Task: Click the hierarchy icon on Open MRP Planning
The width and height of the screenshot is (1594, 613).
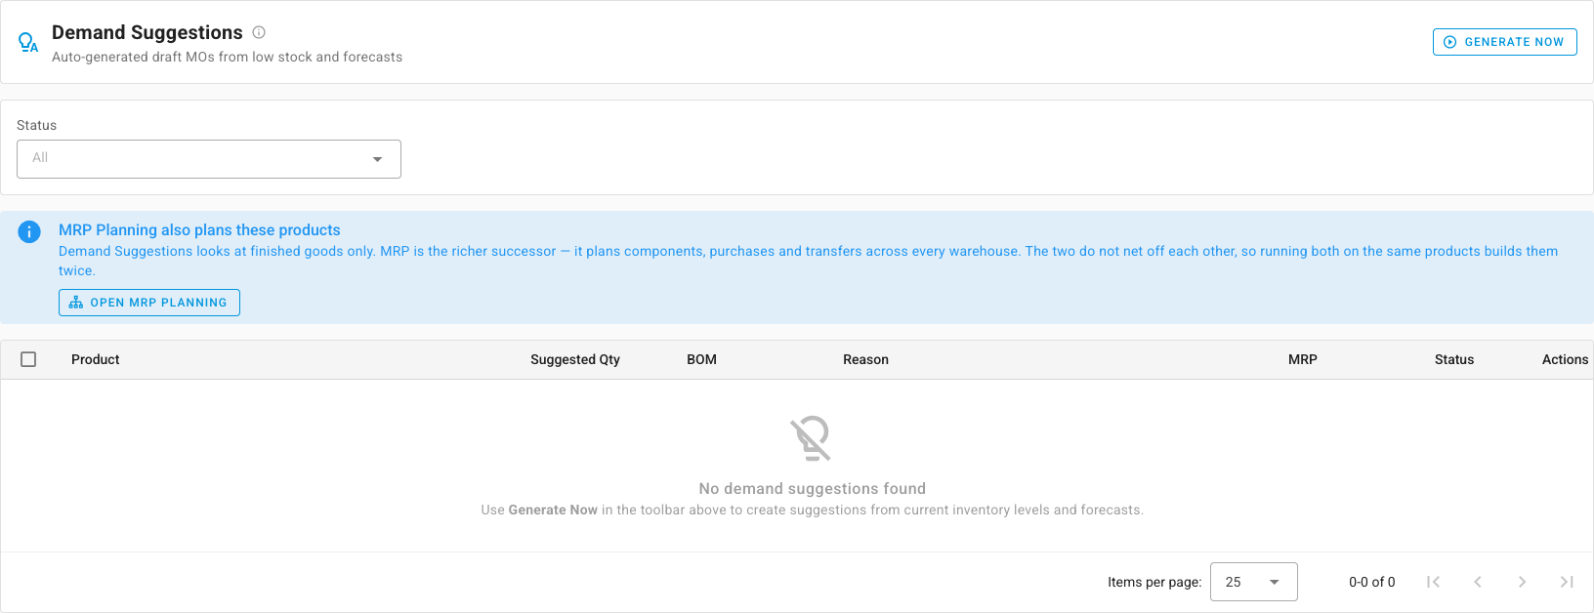Action: (76, 303)
